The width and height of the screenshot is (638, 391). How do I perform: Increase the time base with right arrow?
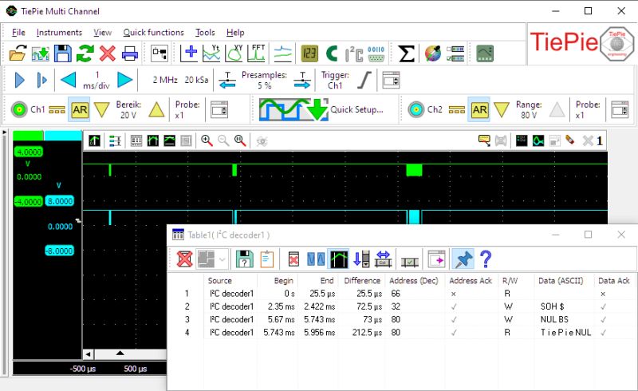click(x=125, y=80)
